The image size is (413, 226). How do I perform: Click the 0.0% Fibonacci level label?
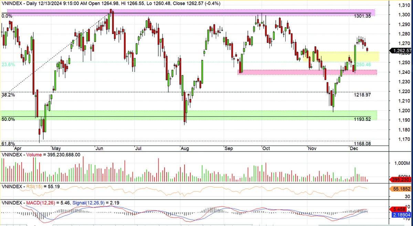[7, 16]
